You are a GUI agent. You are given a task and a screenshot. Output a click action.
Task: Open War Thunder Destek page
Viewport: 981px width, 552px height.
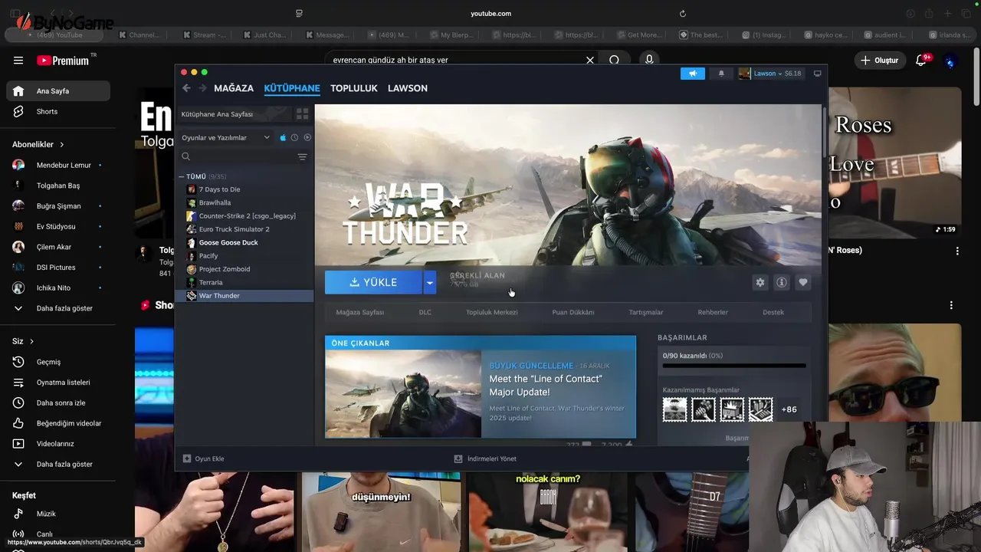tap(773, 312)
